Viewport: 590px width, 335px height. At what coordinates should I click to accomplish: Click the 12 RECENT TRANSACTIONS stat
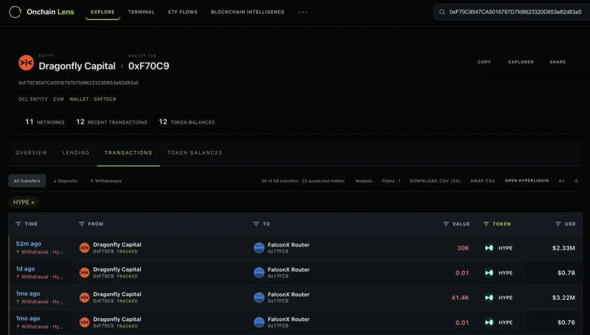coord(112,122)
